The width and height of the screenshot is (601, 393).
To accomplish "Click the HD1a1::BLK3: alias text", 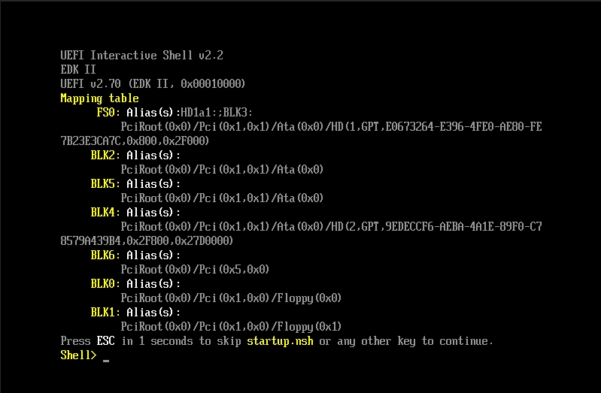I will click(217, 112).
